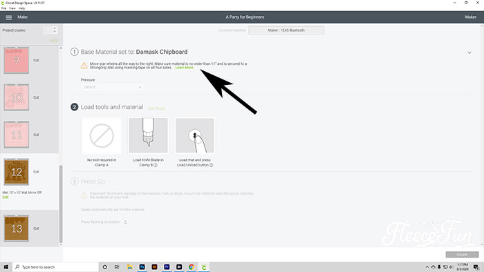Open Premiere Pro from taskbar
This screenshot has height=272, width=484.
pos(167,267)
